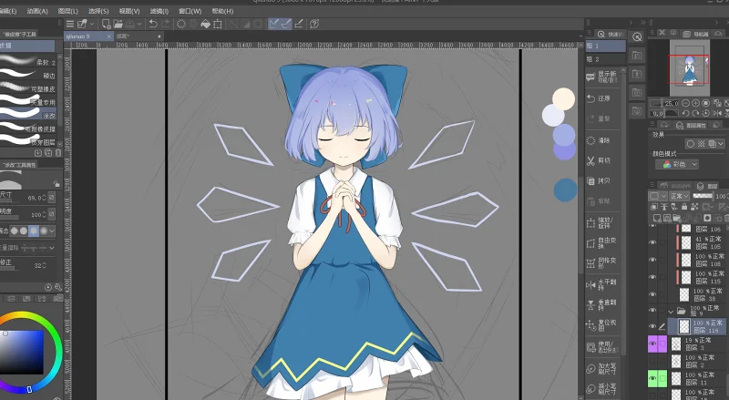Click 缩放/旋转 scale rotate in quick access
This screenshot has height=400, width=729.
pyautogui.click(x=602, y=223)
